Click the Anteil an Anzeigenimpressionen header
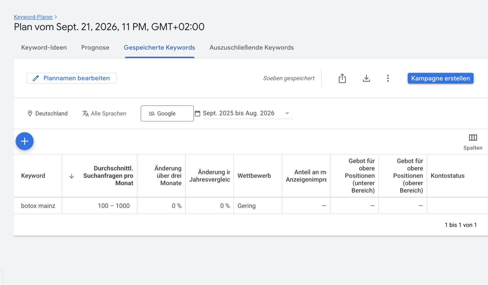 pyautogui.click(x=306, y=176)
